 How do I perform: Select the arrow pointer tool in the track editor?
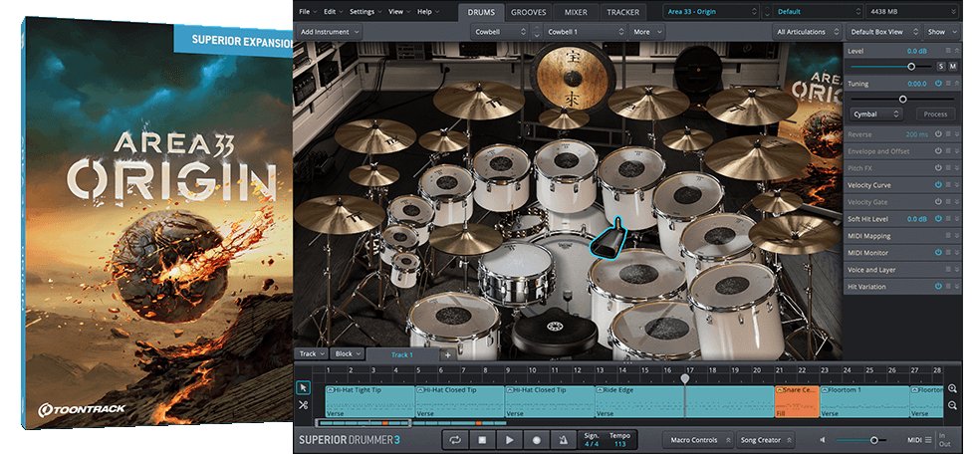tap(303, 388)
